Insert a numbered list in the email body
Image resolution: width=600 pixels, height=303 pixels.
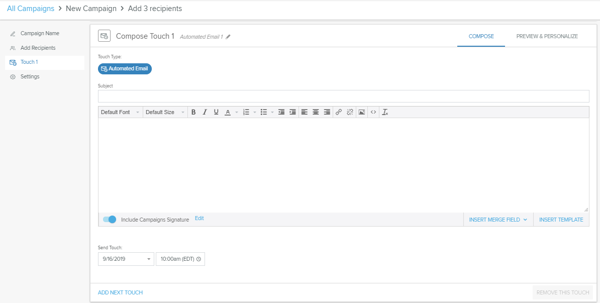pyautogui.click(x=246, y=112)
